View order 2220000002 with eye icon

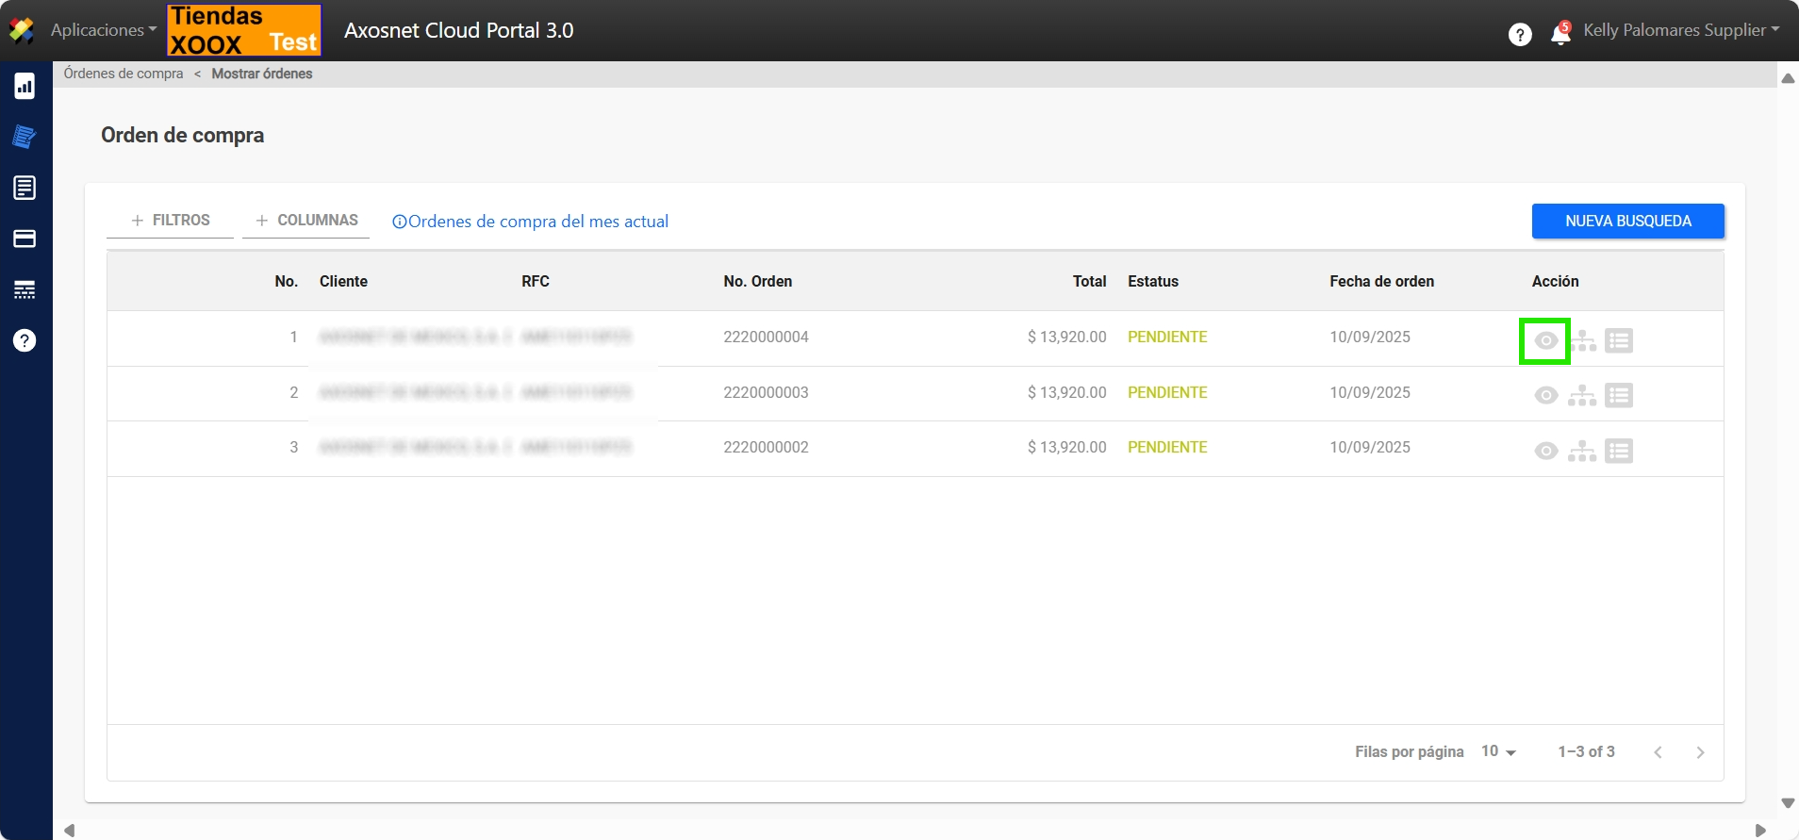pos(1545,452)
